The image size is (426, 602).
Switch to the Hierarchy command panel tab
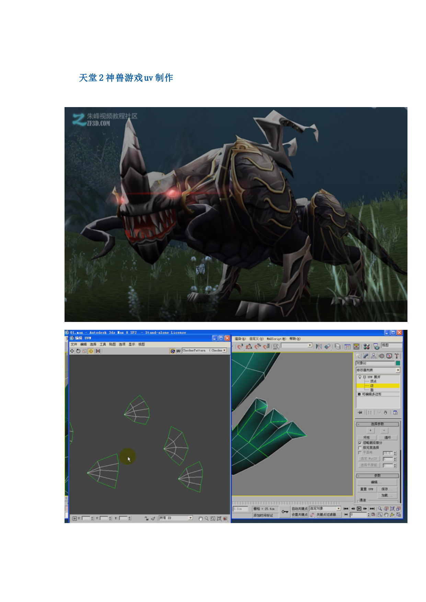click(374, 356)
